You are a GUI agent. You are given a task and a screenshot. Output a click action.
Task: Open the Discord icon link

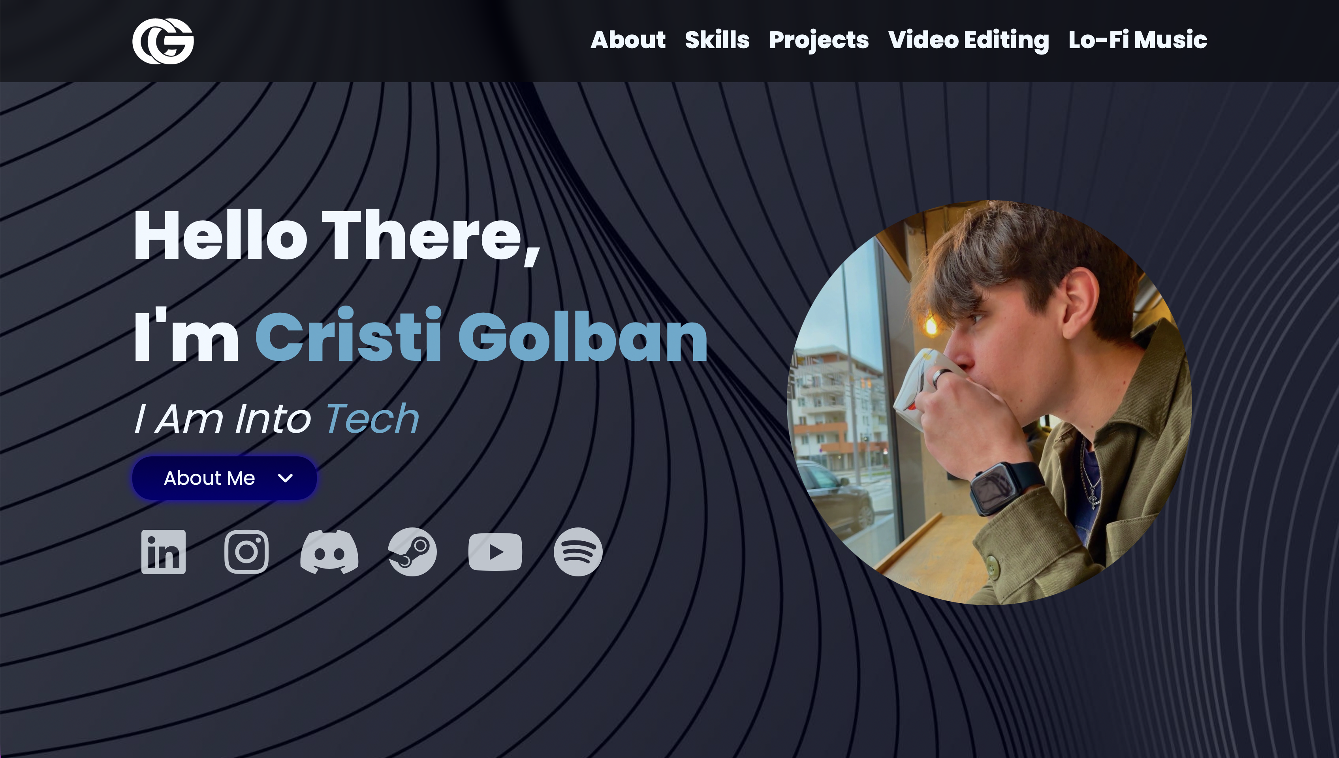[x=329, y=552]
